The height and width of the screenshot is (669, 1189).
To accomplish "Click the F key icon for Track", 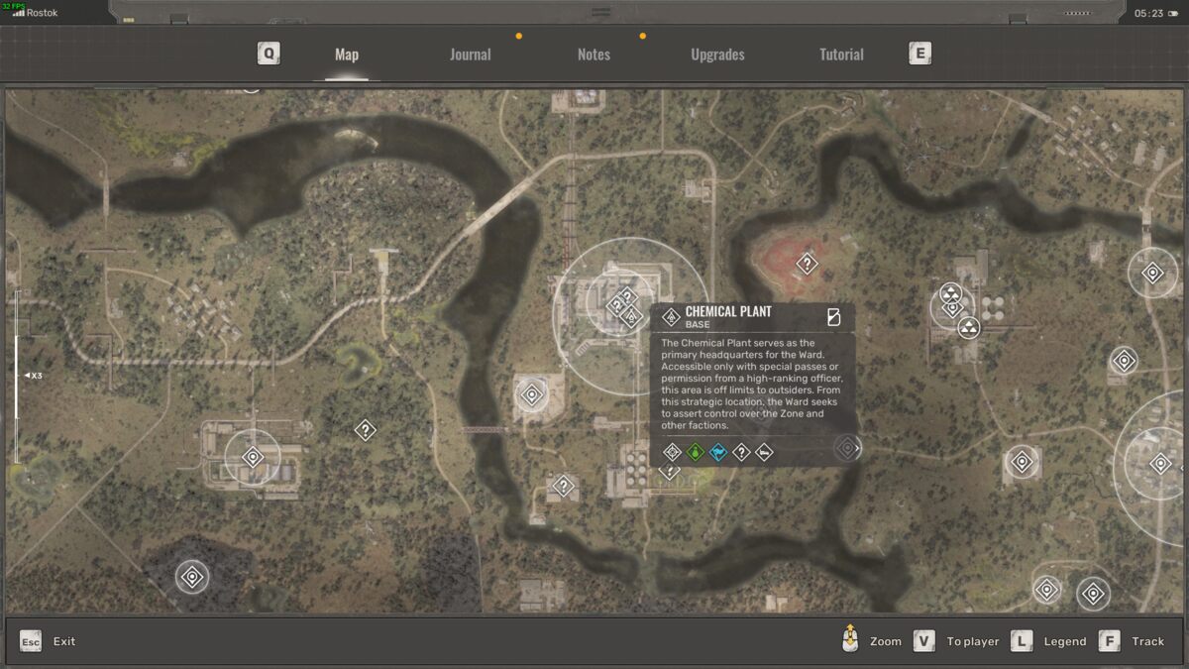I will pos(1109,641).
